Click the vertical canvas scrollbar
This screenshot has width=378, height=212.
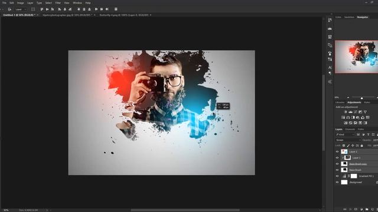[x=323, y=112]
